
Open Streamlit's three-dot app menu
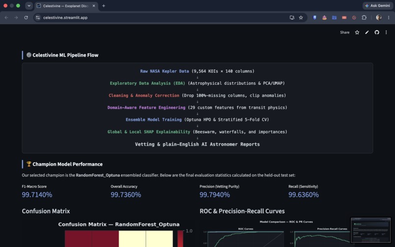pyautogui.click(x=386, y=32)
